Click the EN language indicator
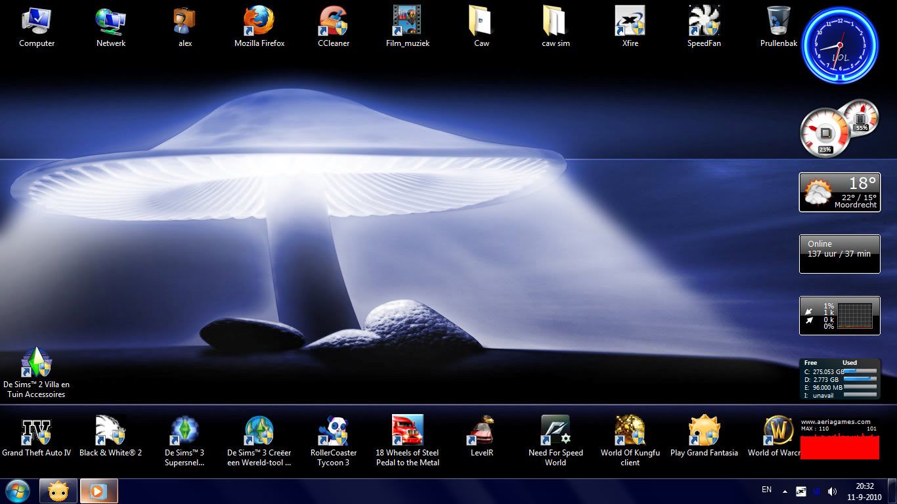 [x=766, y=490]
